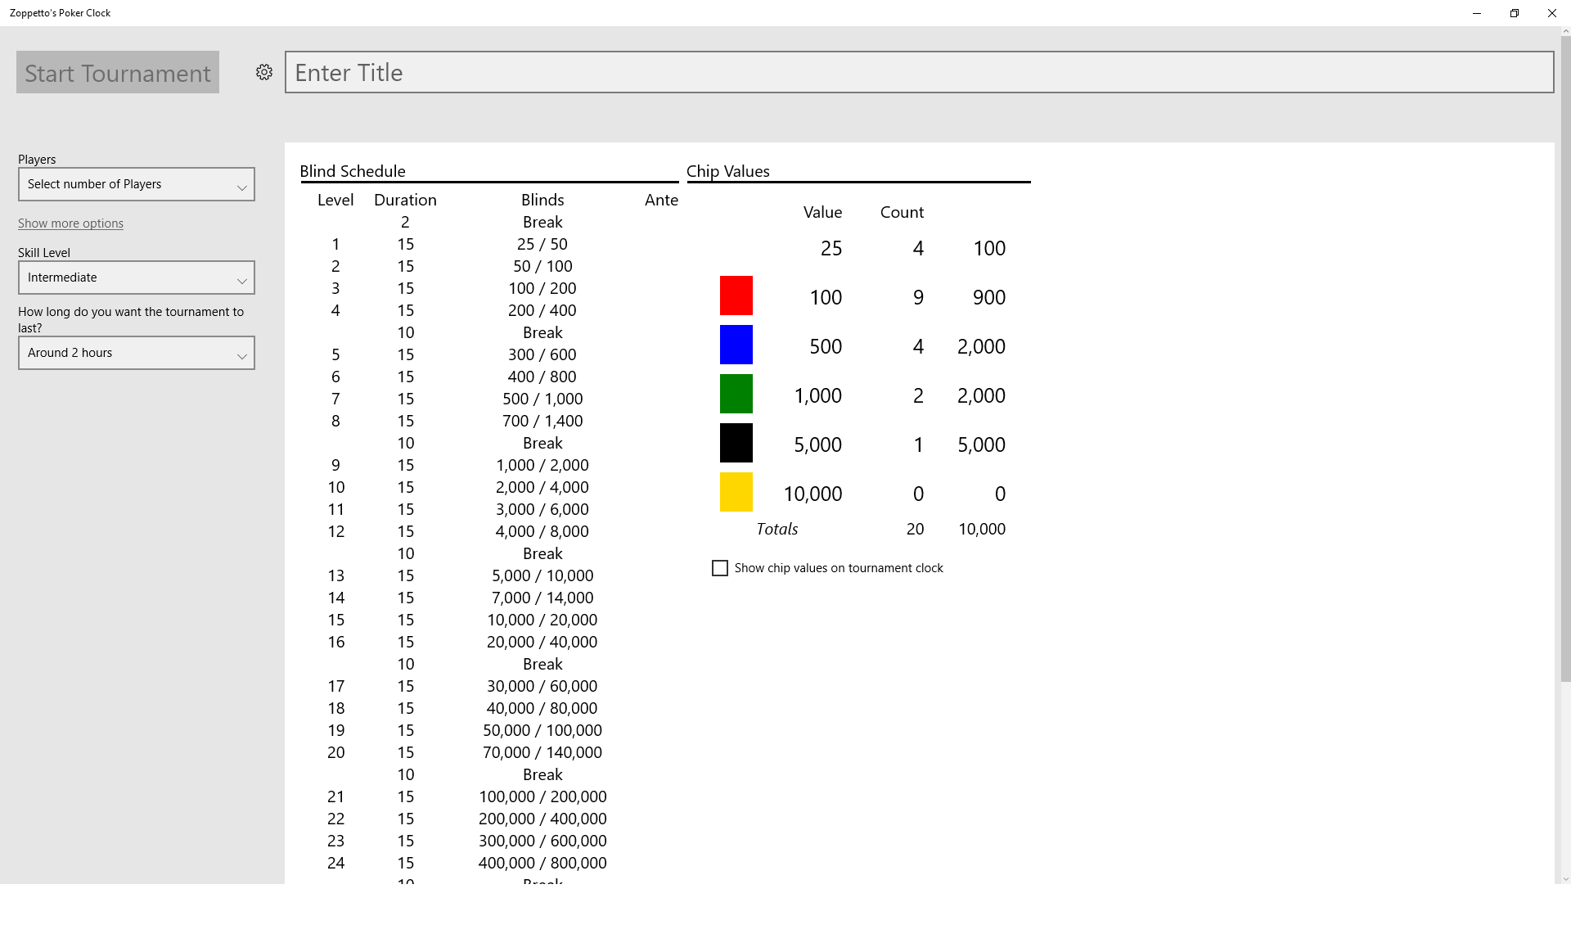Select the black 5,000 chip color swatch
This screenshot has height=943, width=1571.
point(736,443)
